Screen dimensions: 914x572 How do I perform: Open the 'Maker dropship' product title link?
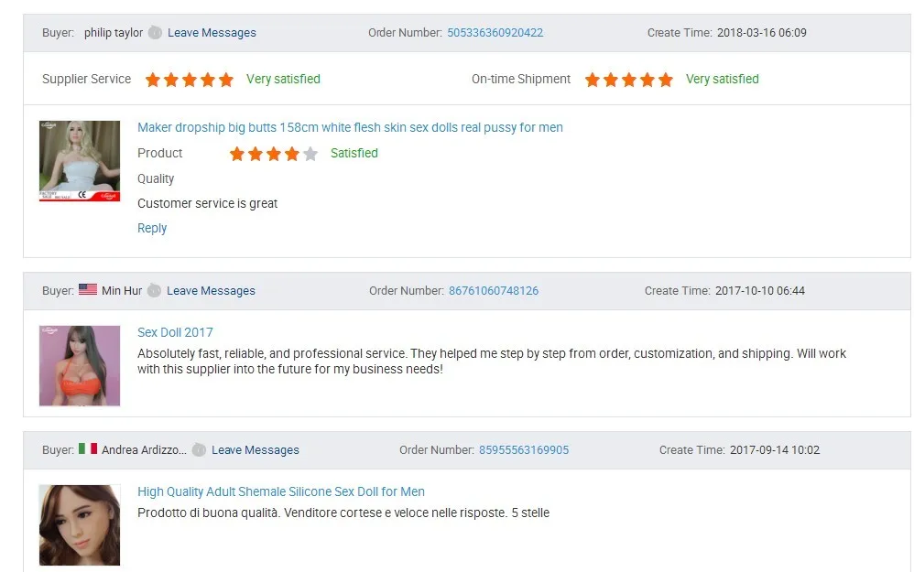coord(350,128)
